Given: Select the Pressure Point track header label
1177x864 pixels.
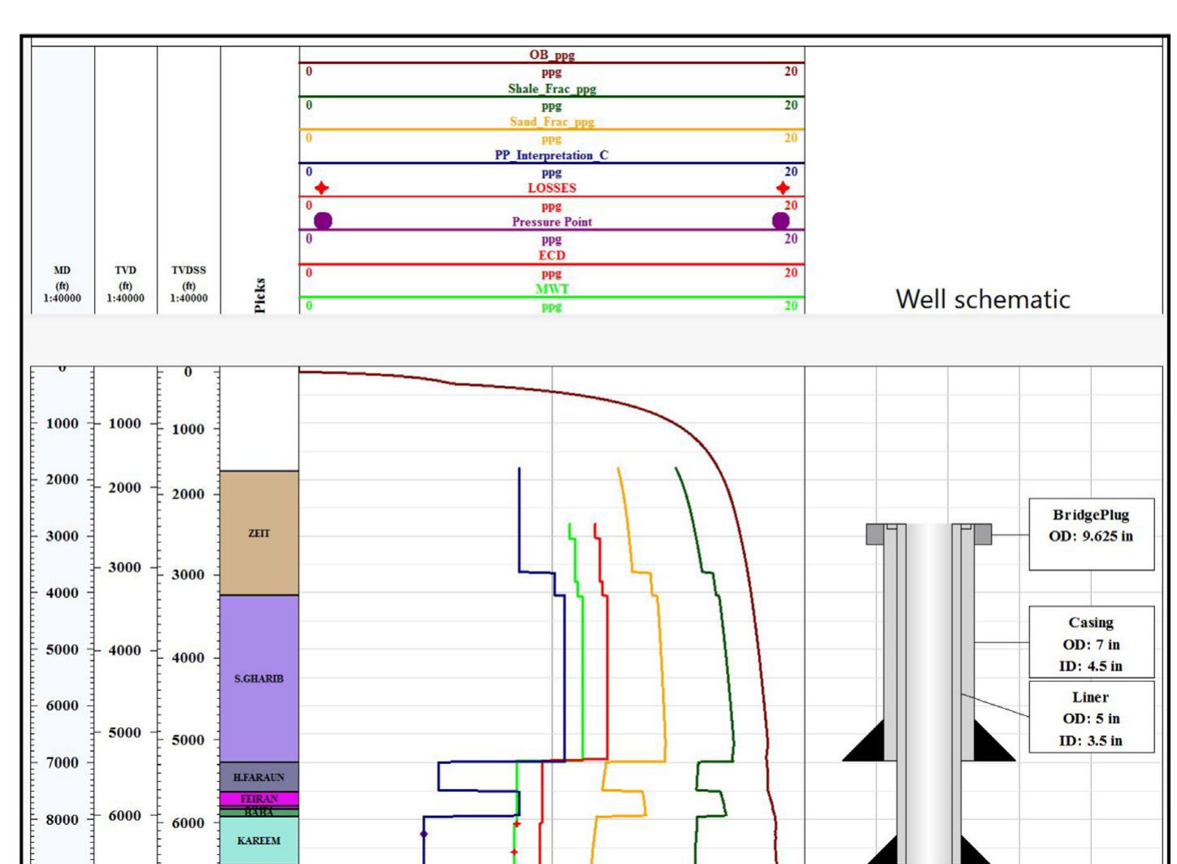Looking at the screenshot, I should 552,222.
